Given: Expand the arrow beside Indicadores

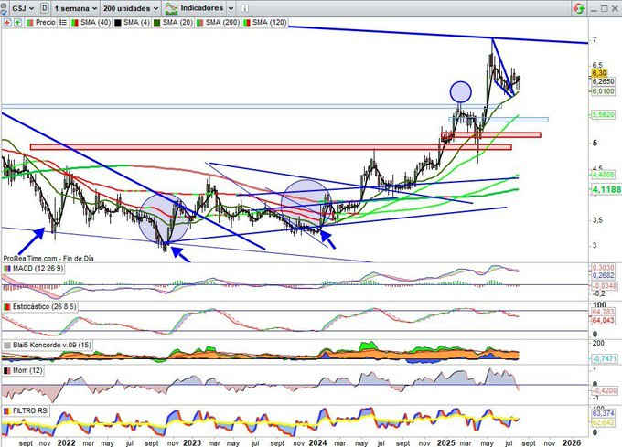Looking at the screenshot, I should [231, 8].
